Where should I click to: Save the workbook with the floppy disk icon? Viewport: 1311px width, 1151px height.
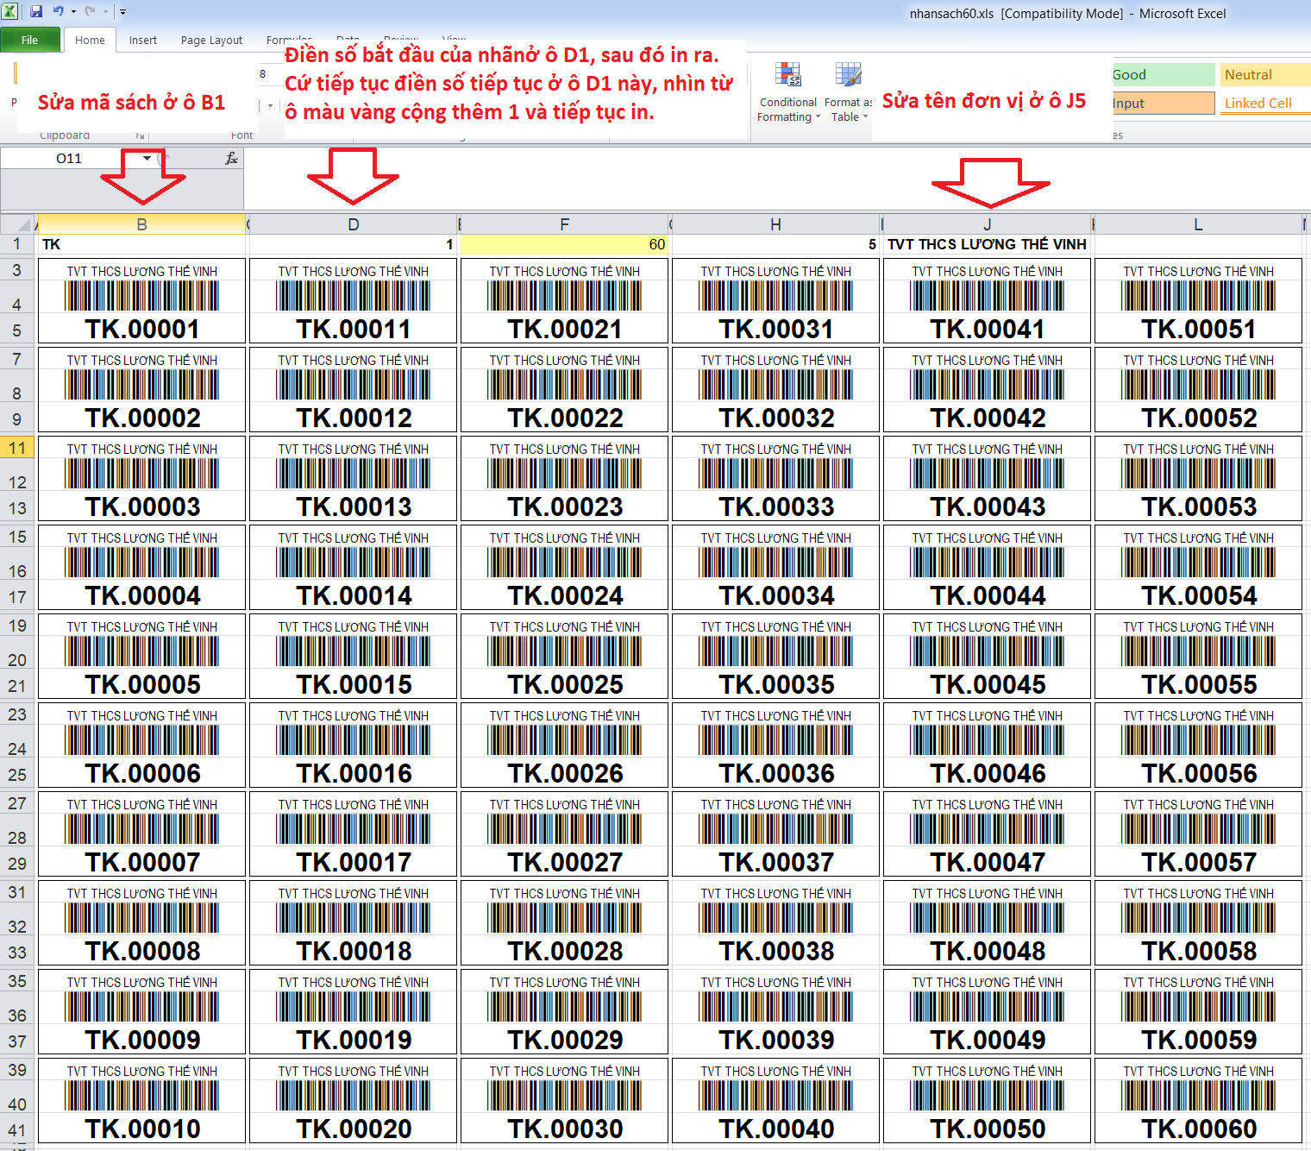[x=36, y=11]
